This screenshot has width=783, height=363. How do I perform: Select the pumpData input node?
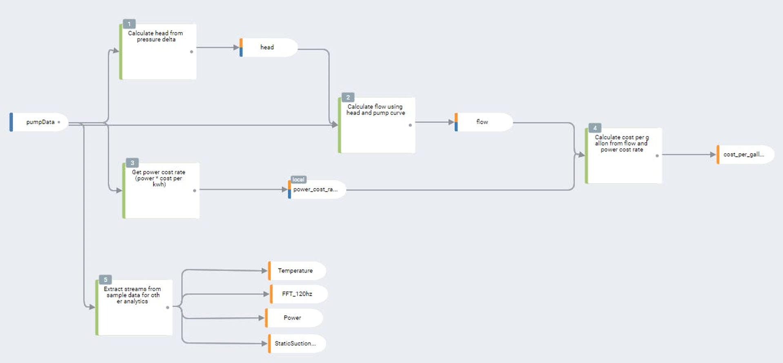[39, 122]
